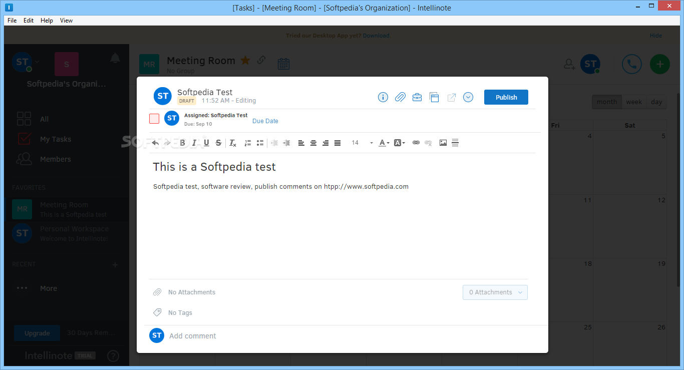Click the open-in-external-window icon
This screenshot has height=370, width=684.
pos(451,97)
